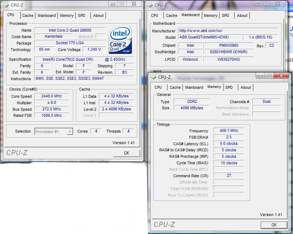Click the Model field AB9 QuadGT(Intel965+ICH8)

tap(210, 37)
